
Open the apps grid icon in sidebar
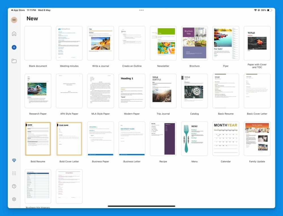(14, 173)
